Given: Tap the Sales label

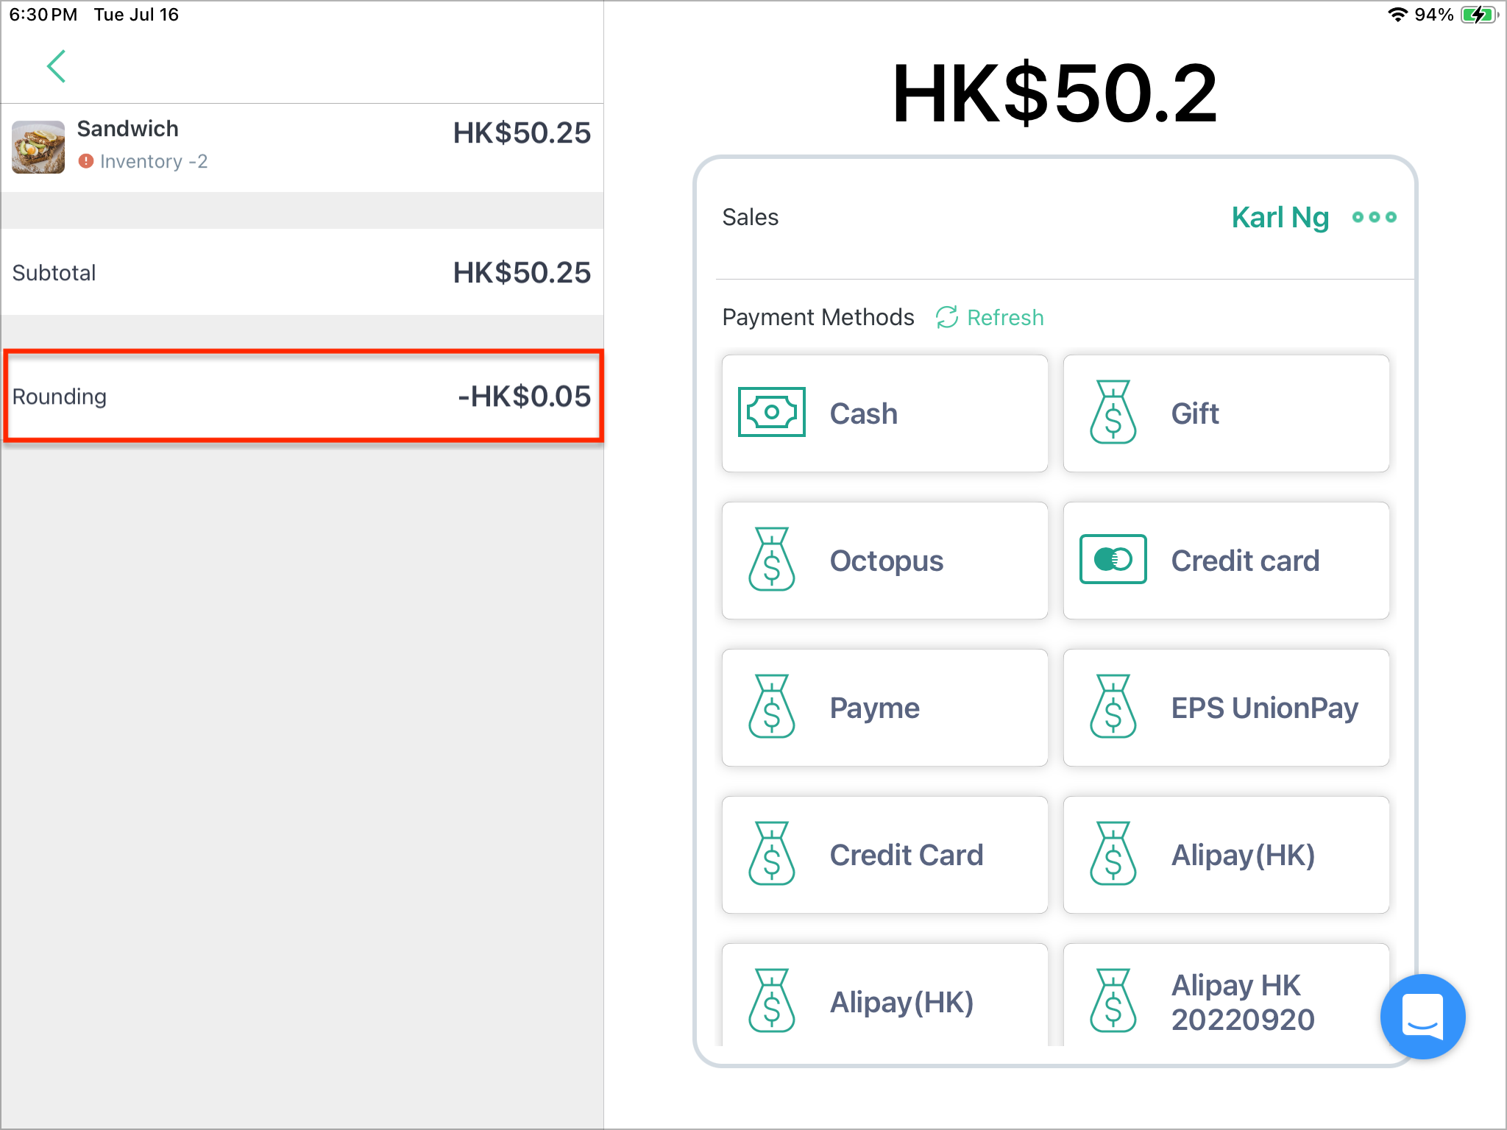Looking at the screenshot, I should 750,217.
